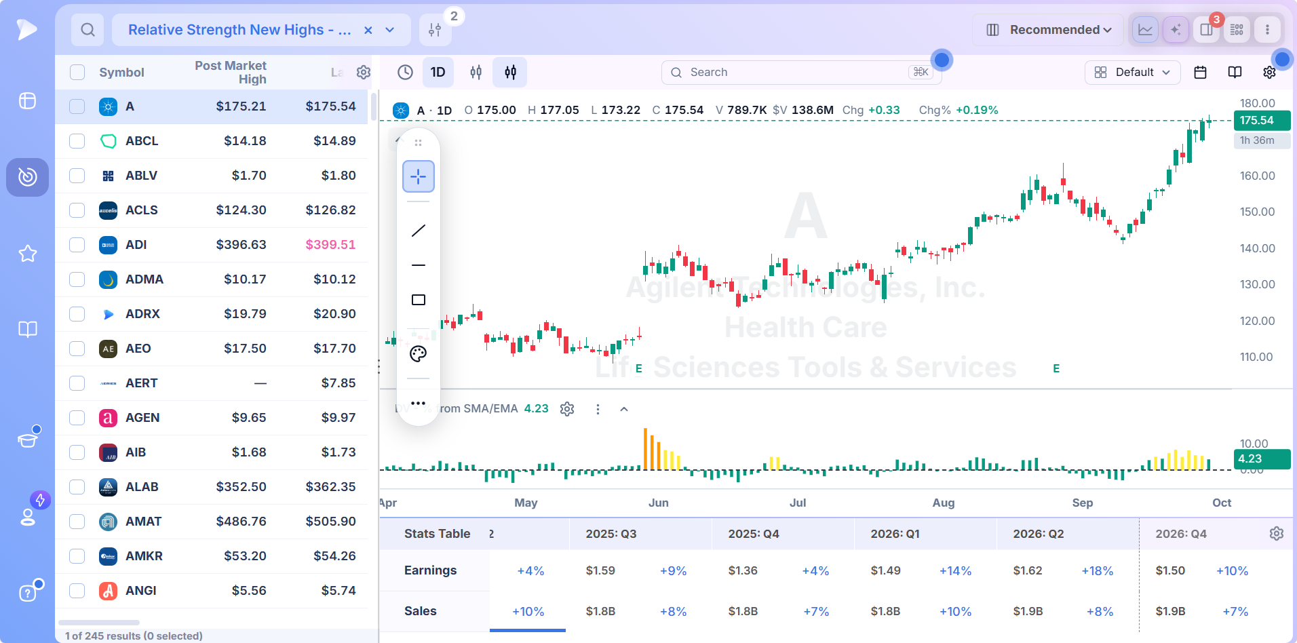The width and height of the screenshot is (1297, 643).
Task: Open the Default layout dropdown
Action: click(x=1133, y=73)
